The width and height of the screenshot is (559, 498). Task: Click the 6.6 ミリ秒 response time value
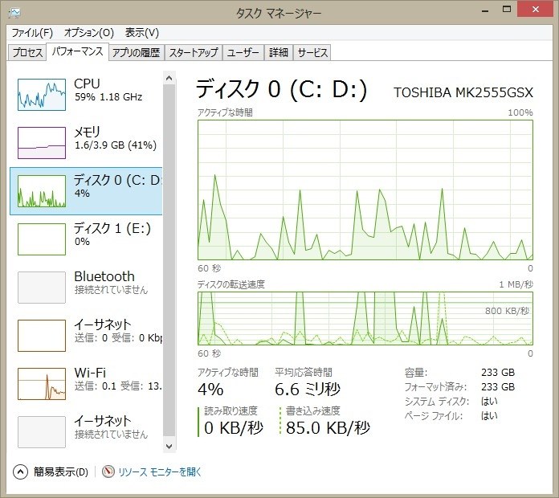tap(308, 389)
